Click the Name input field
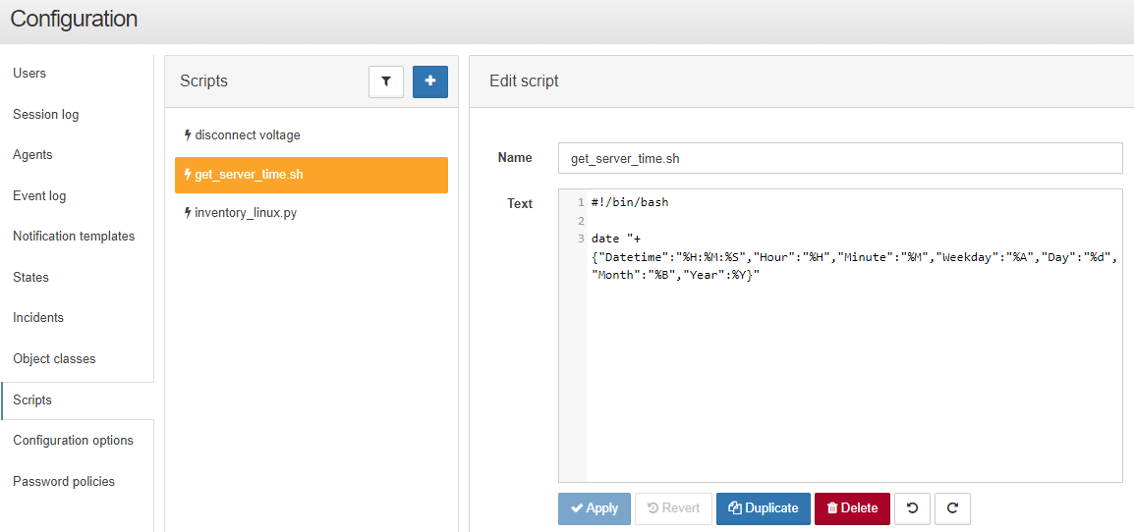Image resolution: width=1134 pixels, height=532 pixels. click(x=840, y=158)
